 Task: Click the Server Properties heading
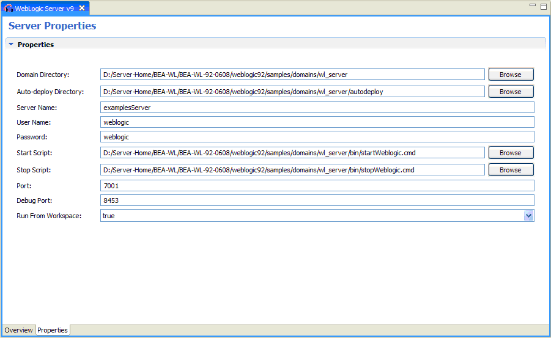point(53,26)
